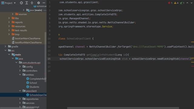Screen dimensions: 194x109
Task: Expand the gradle folder
Action: pos(5,46)
